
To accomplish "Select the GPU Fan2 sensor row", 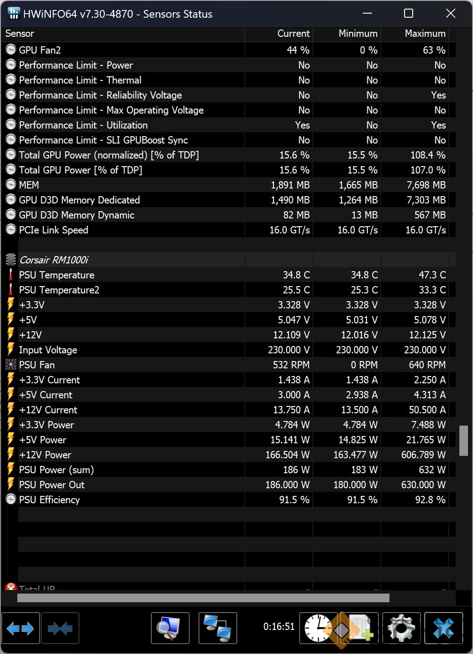I will click(x=40, y=50).
